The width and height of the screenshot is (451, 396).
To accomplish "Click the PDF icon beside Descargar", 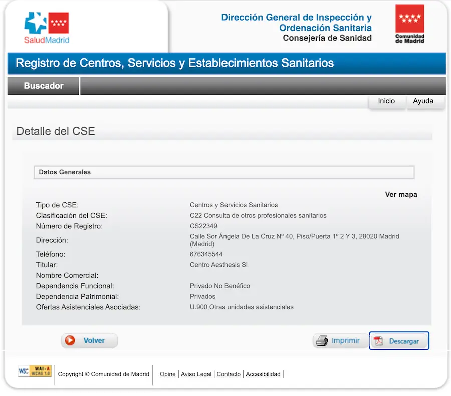I will [378, 341].
